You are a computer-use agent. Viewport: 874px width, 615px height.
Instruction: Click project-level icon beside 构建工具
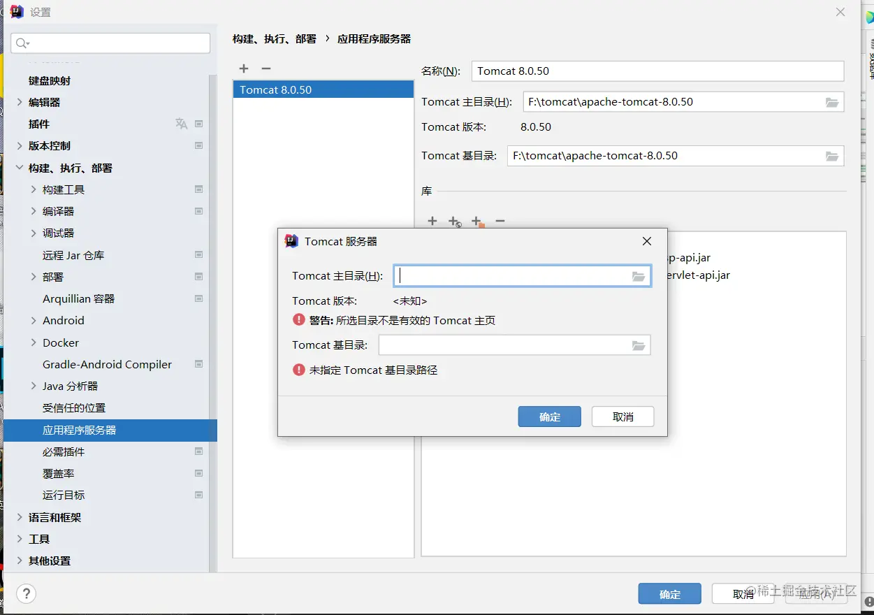(x=199, y=189)
